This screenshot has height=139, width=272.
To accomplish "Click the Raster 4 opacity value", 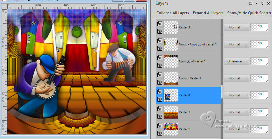I will [259, 95].
